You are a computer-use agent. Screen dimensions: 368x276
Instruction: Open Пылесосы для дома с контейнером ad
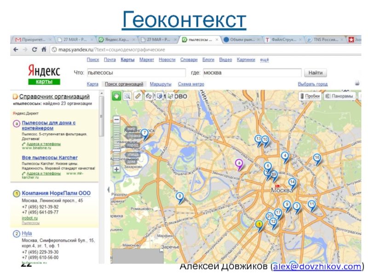pos(49,125)
